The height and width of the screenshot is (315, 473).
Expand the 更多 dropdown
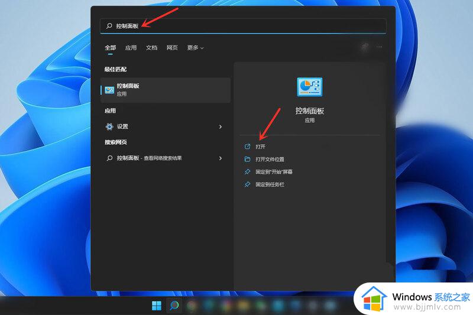coord(195,48)
